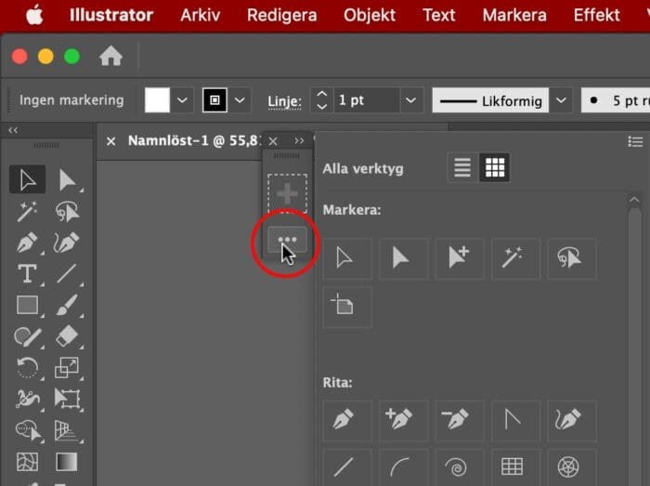Select the Shape Builder tool in left toolbar
Screen dimensions: 650x486
point(27,430)
